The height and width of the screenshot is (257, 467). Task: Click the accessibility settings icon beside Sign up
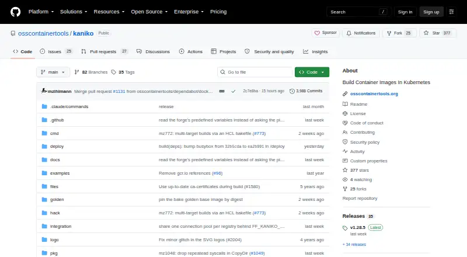[x=451, y=12]
